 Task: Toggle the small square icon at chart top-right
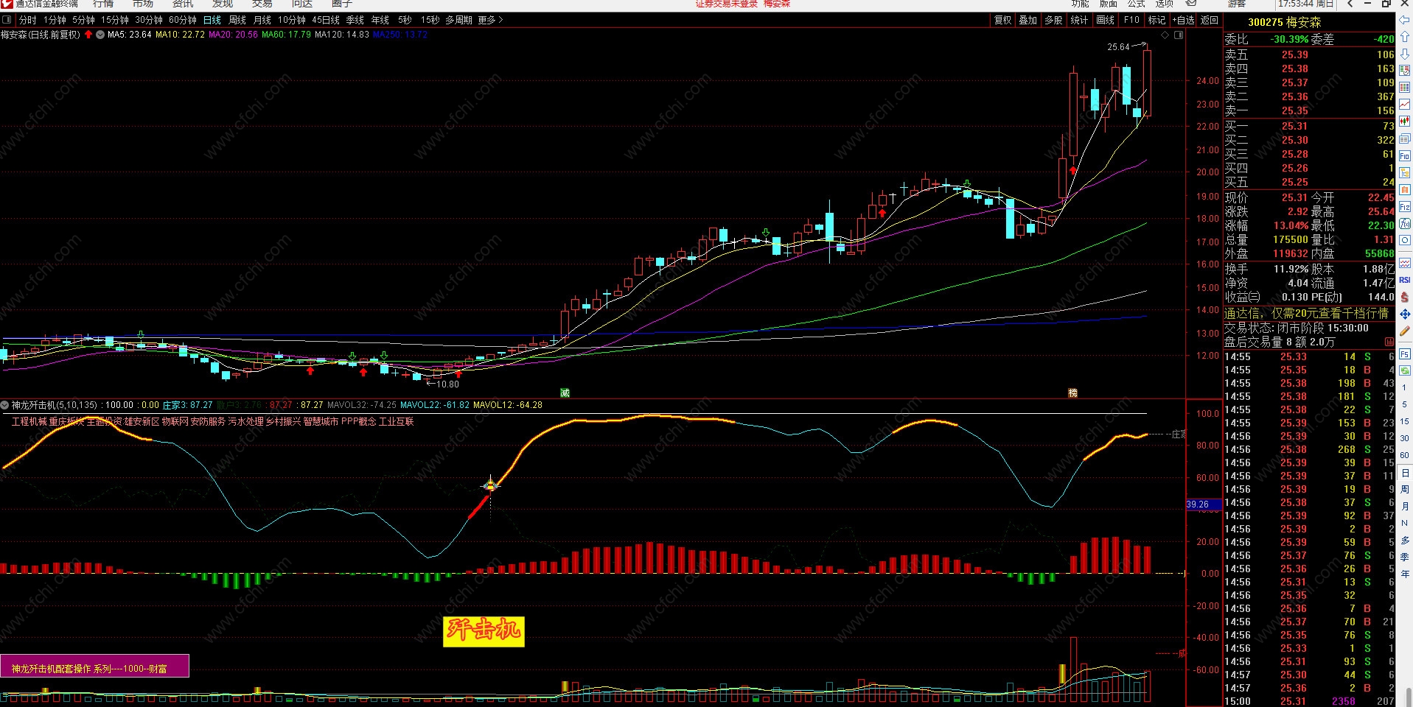[x=1179, y=35]
